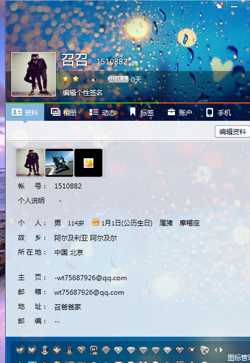The image size is (250, 363).
Task: Click the 达人 badge icon
Action: [x=118, y=79]
